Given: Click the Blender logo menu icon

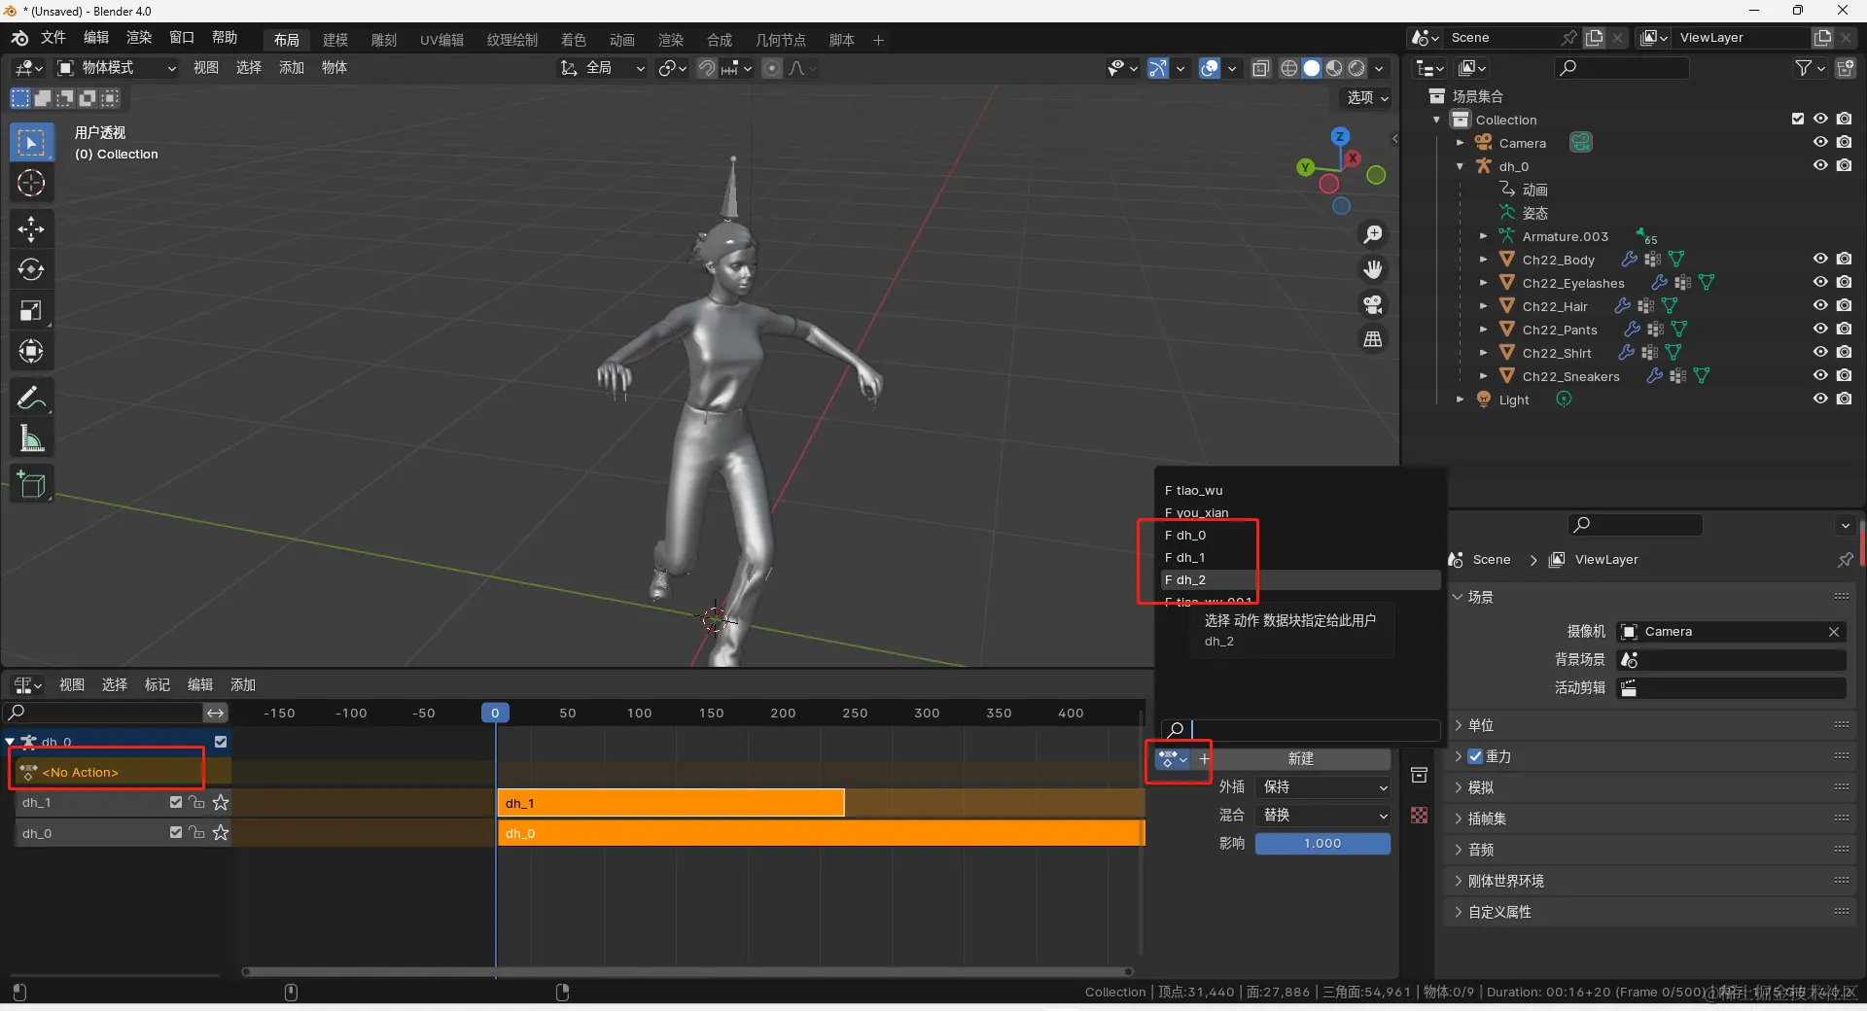Looking at the screenshot, I should pos(19,39).
